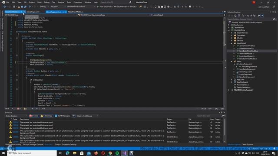Screen dimensions: 278x156
Task: Click the Windows taskbar search box
Action: pos(32,153)
